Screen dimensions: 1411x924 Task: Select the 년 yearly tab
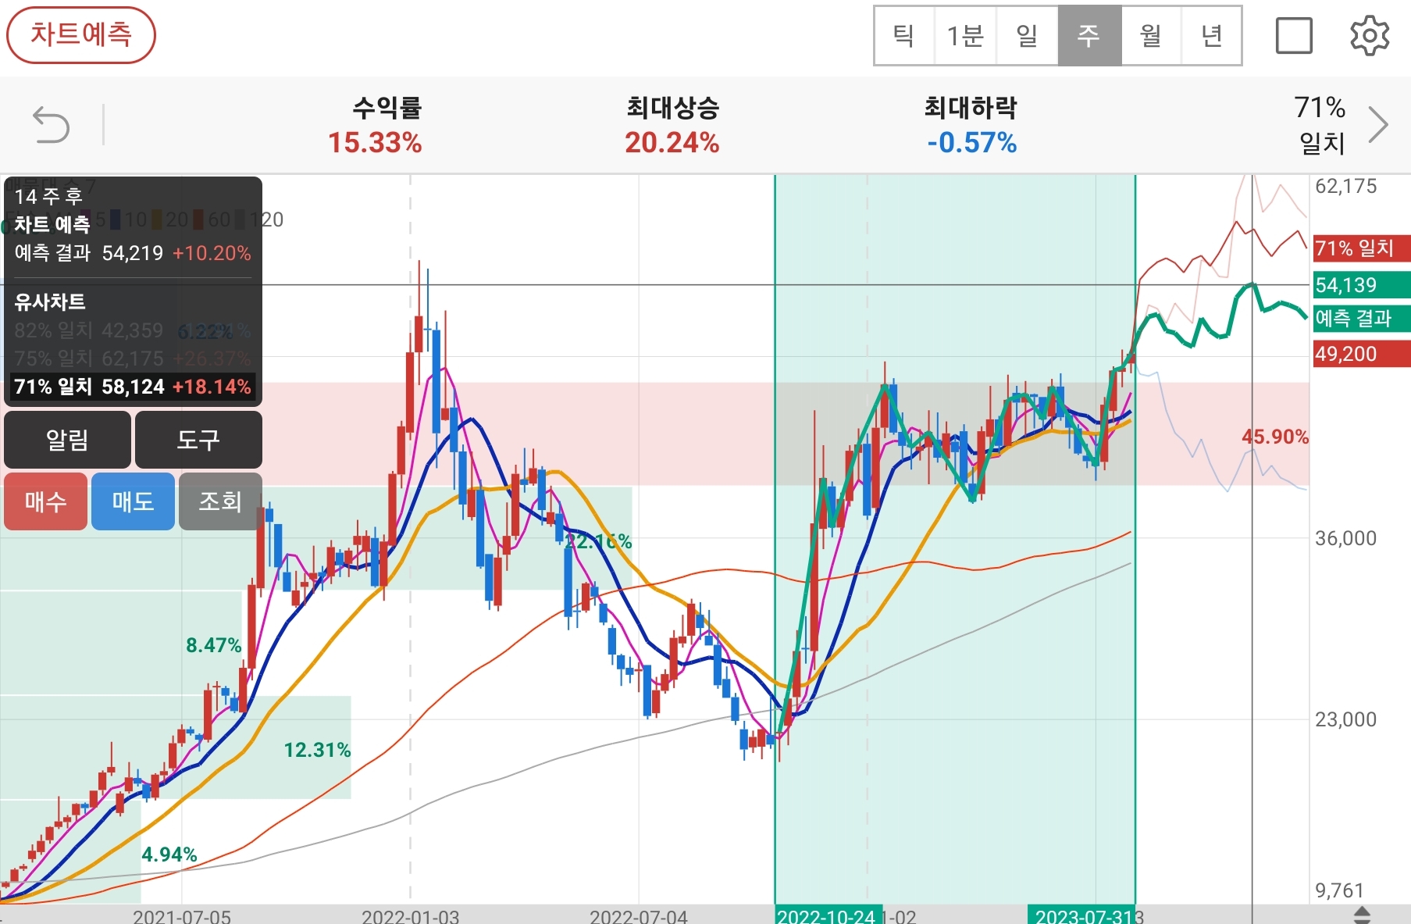1212,36
